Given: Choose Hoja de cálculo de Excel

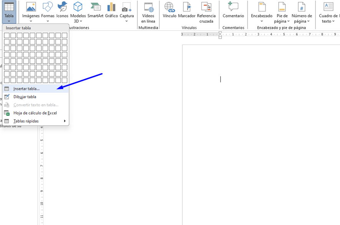Looking at the screenshot, I should click(x=35, y=113).
